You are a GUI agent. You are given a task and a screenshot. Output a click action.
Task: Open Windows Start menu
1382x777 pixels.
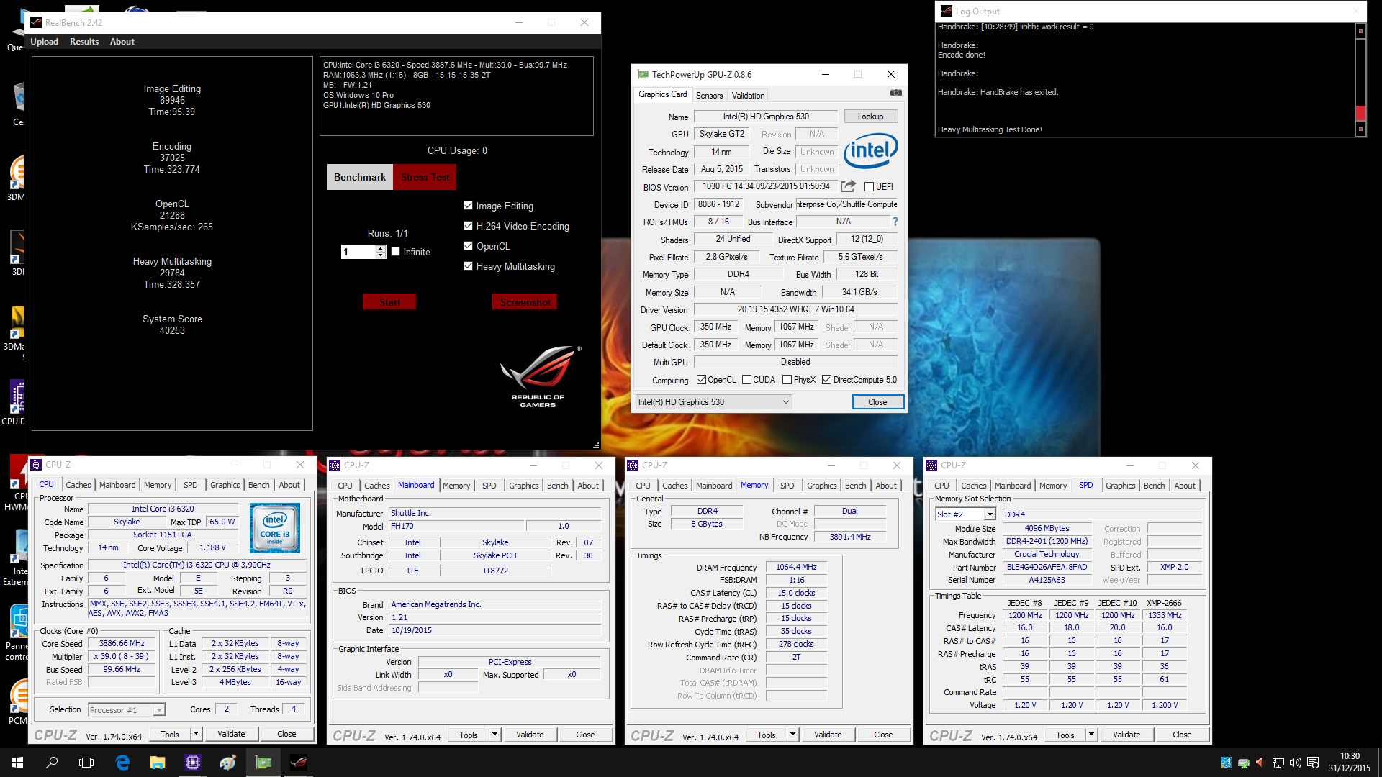(x=17, y=763)
